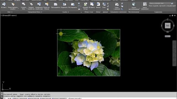Restore the drawing window

click(172, 15)
